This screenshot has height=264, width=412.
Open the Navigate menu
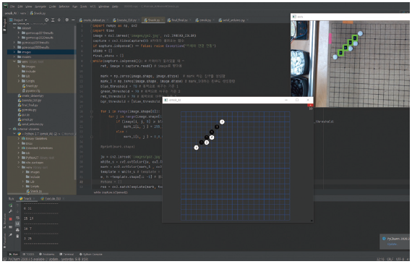[x=40, y=7]
